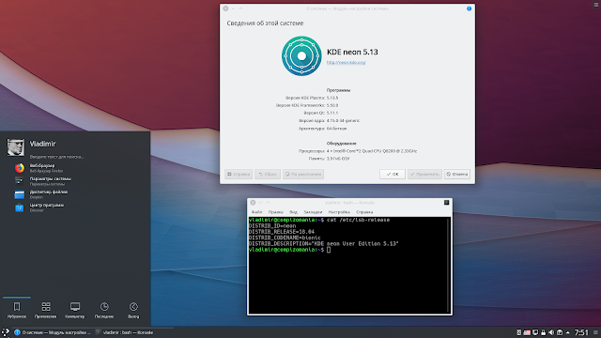Close the О системе dialog window
The image size is (601, 338).
(x=225, y=8)
